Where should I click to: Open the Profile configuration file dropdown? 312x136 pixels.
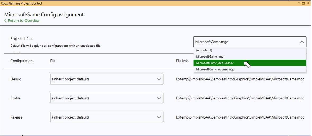click(x=107, y=98)
